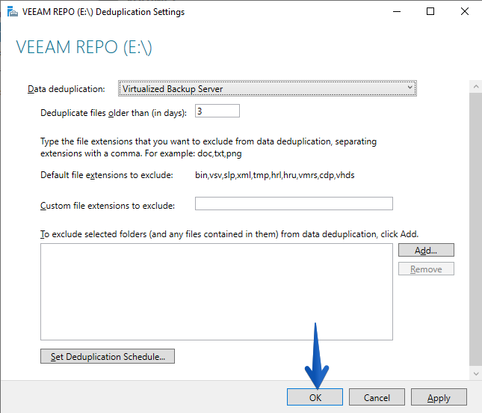
Task: Click the scrollbar down arrow
Action: [x=476, y=374]
